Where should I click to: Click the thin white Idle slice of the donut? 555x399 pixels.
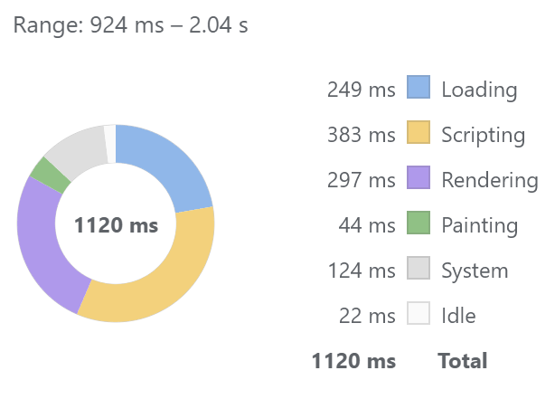coord(111,144)
